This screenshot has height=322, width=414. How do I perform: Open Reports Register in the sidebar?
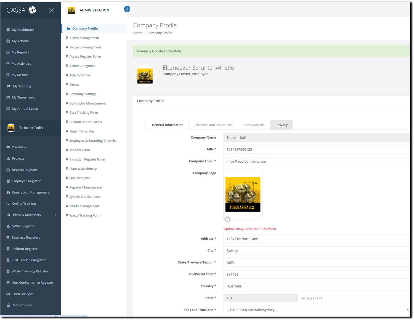tap(24, 170)
